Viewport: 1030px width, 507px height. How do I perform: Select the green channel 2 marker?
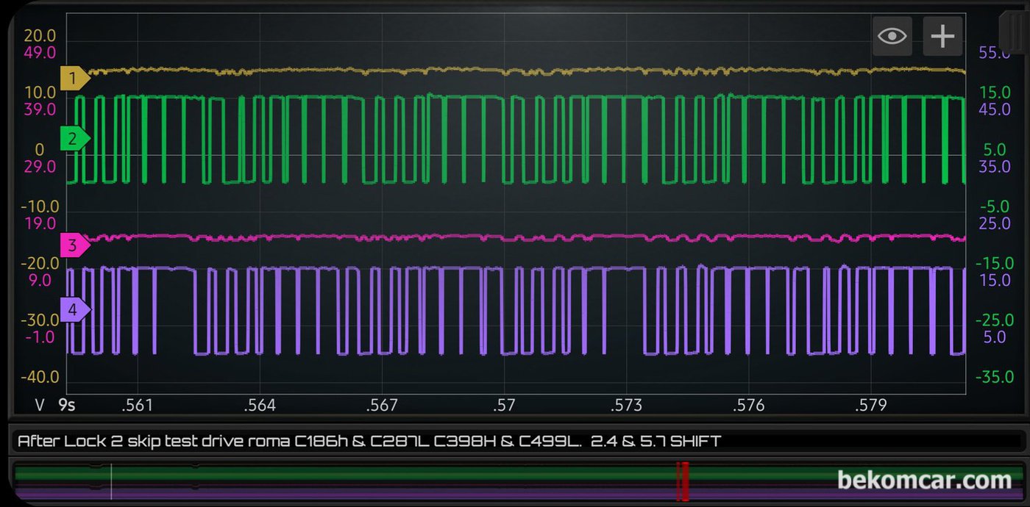coord(74,138)
